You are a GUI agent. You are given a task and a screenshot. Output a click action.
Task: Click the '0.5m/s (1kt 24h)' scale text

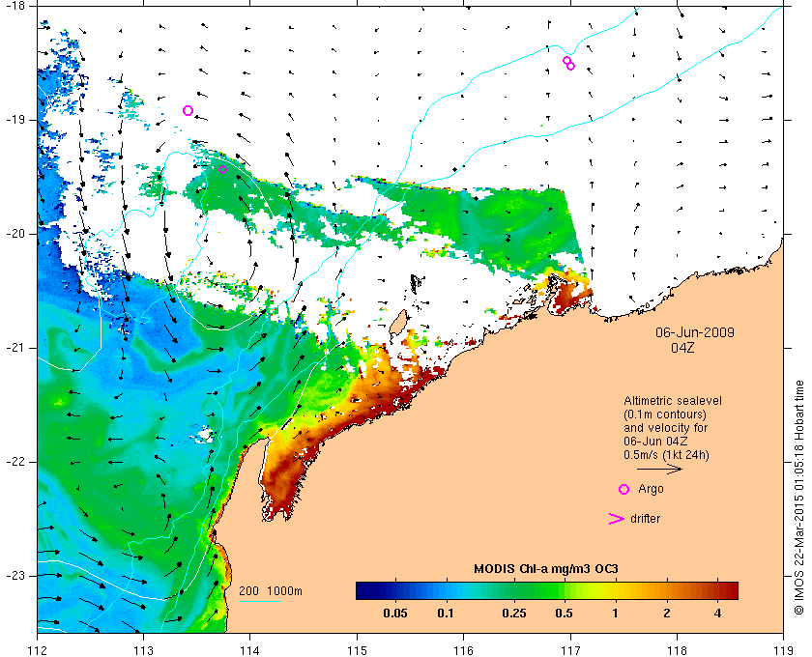(x=666, y=455)
